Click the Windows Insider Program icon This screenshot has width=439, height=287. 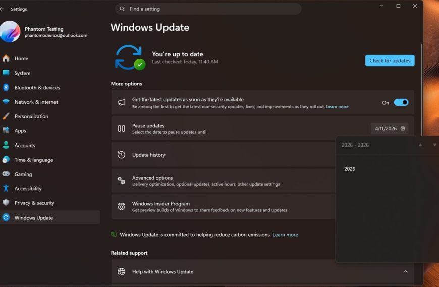coord(121,206)
